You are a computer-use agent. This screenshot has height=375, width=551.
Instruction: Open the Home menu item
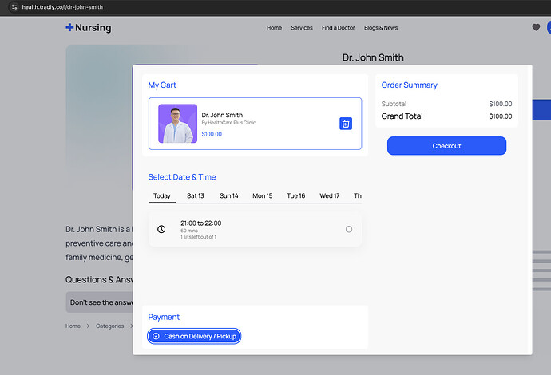click(274, 28)
